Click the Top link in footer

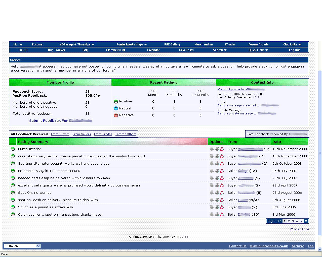click(x=311, y=246)
